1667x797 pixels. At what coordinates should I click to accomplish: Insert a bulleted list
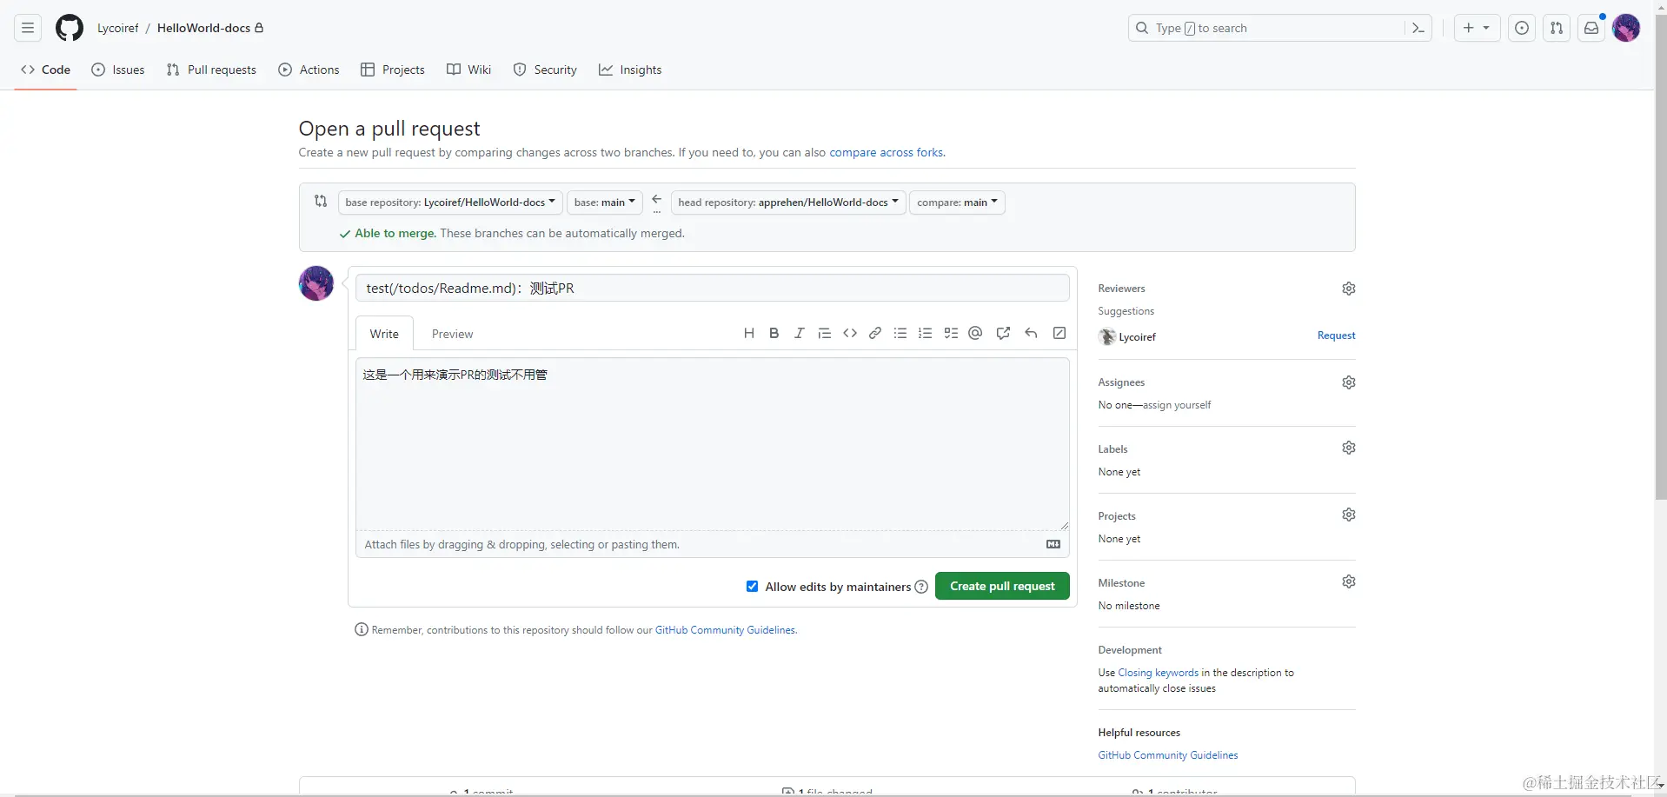900,333
